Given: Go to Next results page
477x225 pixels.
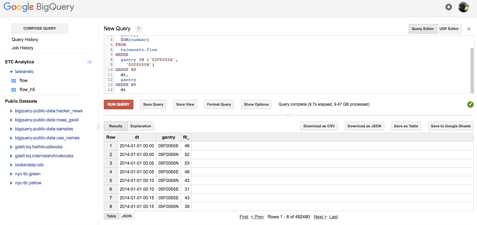Looking at the screenshot, I should [x=320, y=217].
